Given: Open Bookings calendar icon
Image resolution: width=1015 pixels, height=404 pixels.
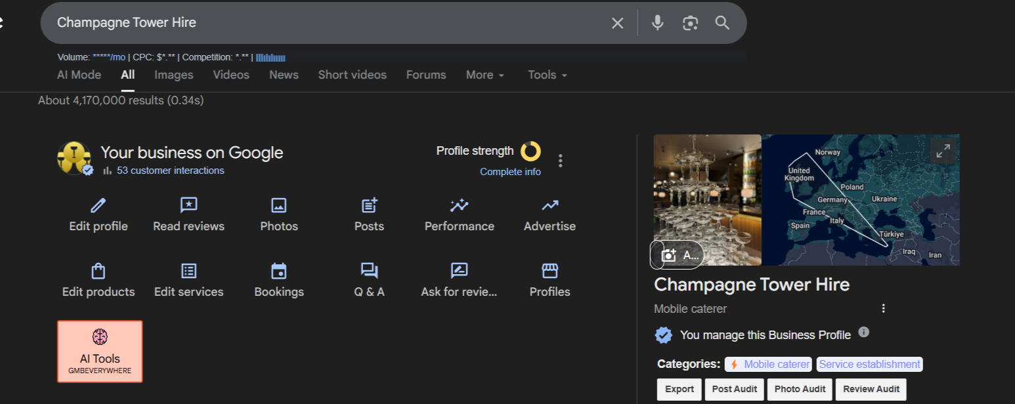Looking at the screenshot, I should pos(279,271).
